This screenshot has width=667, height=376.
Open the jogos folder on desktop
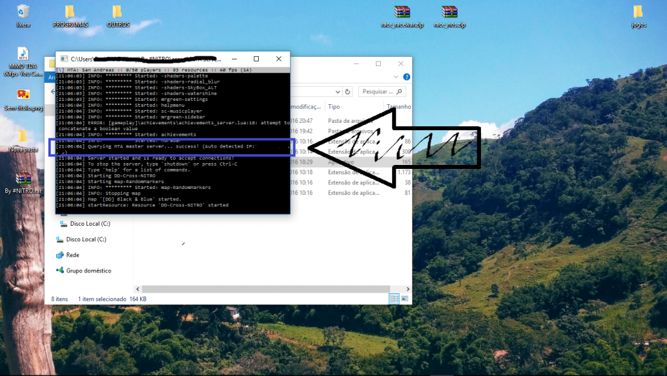638,12
